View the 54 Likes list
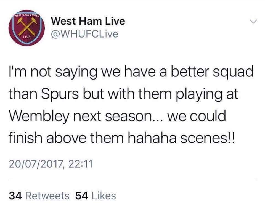The height and width of the screenshot is (206, 265). 96,196
